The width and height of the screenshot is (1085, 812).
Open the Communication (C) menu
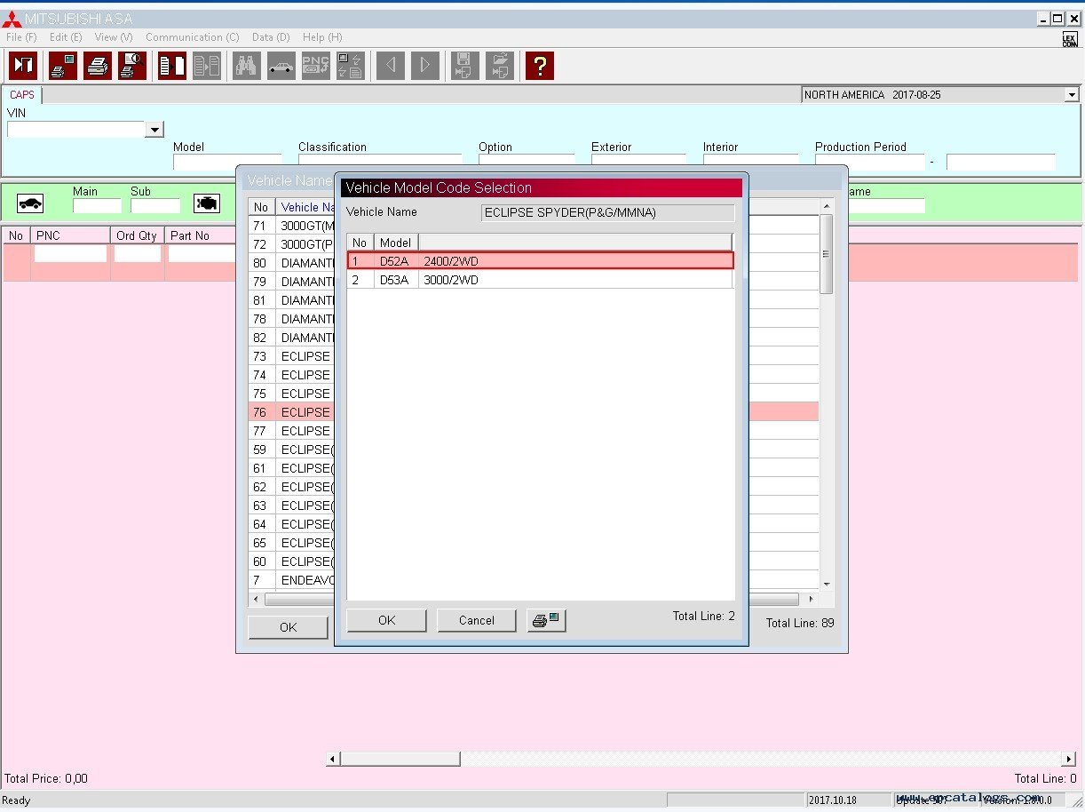(193, 37)
